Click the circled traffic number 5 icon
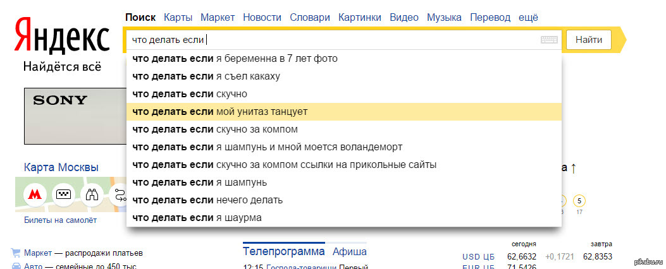Viewport: 666px width, 269px height. (x=579, y=200)
